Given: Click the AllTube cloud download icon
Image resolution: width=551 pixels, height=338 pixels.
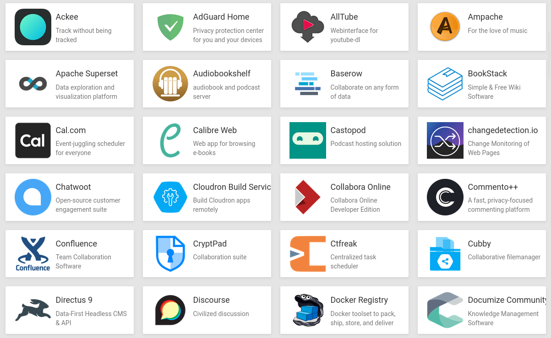Looking at the screenshot, I should click(308, 27).
